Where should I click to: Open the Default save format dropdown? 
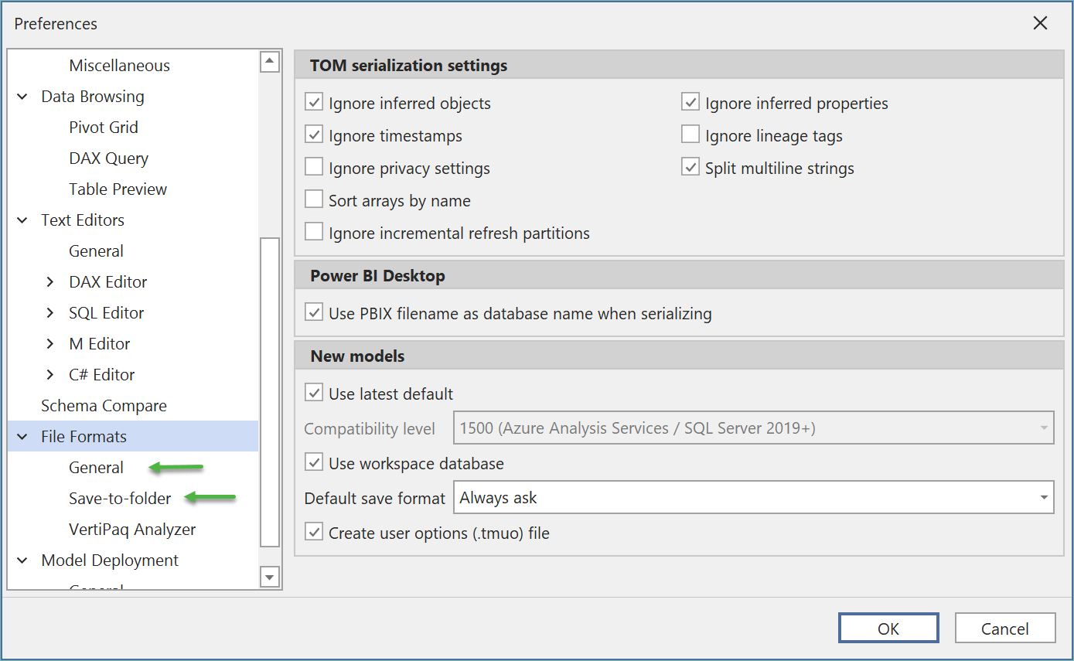[1044, 497]
